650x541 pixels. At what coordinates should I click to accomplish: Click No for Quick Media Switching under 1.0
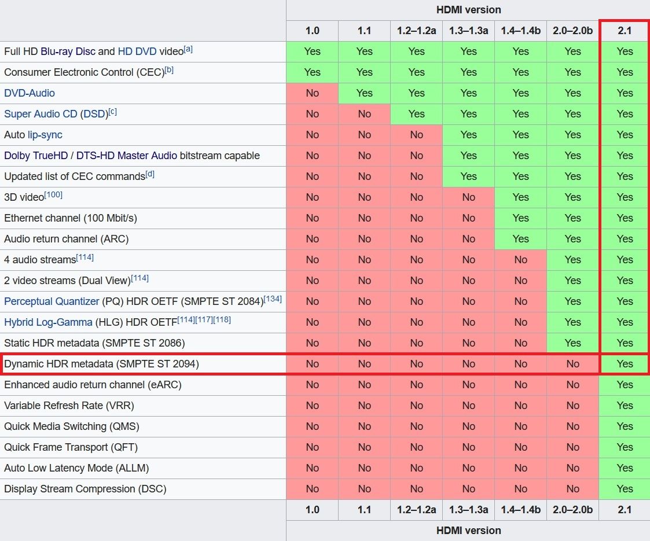(x=312, y=426)
